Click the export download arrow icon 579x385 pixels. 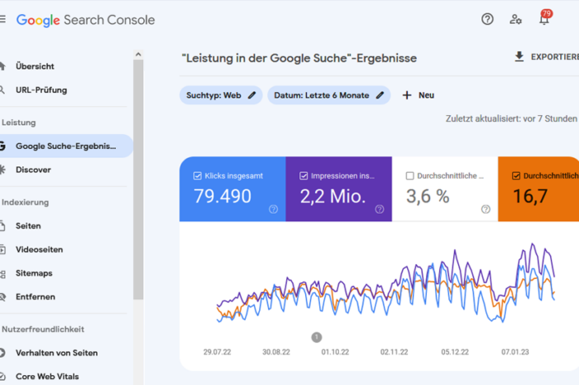pos(519,56)
